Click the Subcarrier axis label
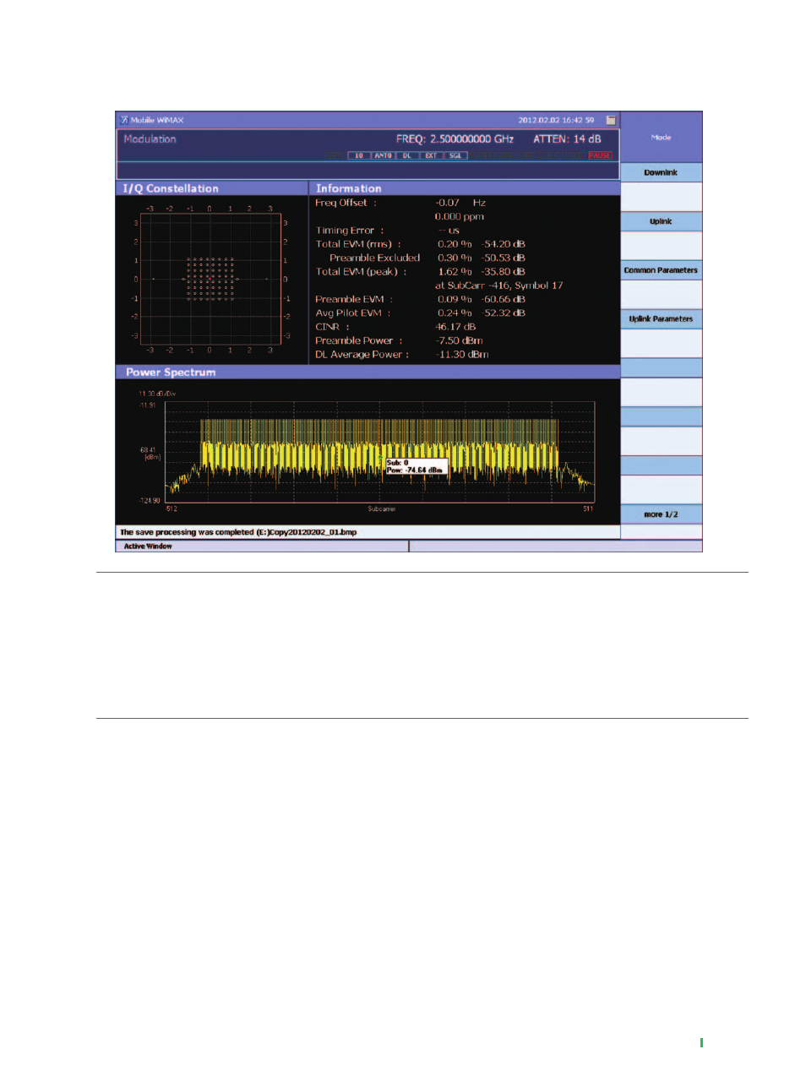806x1071 pixels. pyautogui.click(x=381, y=509)
